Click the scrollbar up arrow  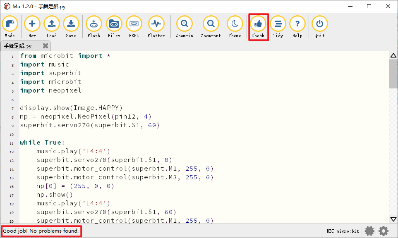(x=393, y=55)
